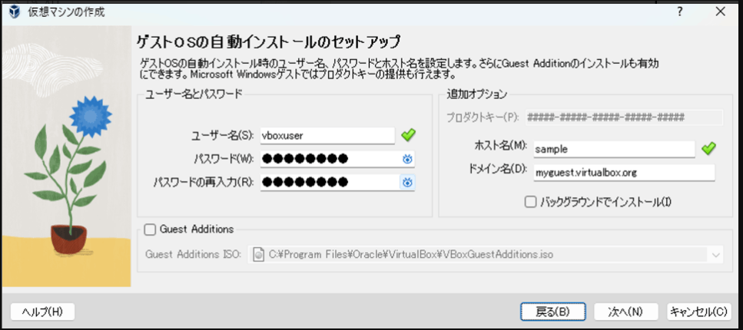743x330 pixels.
Task: Click the disc icon in Guest Additions ISO field
Action: pyautogui.click(x=258, y=254)
